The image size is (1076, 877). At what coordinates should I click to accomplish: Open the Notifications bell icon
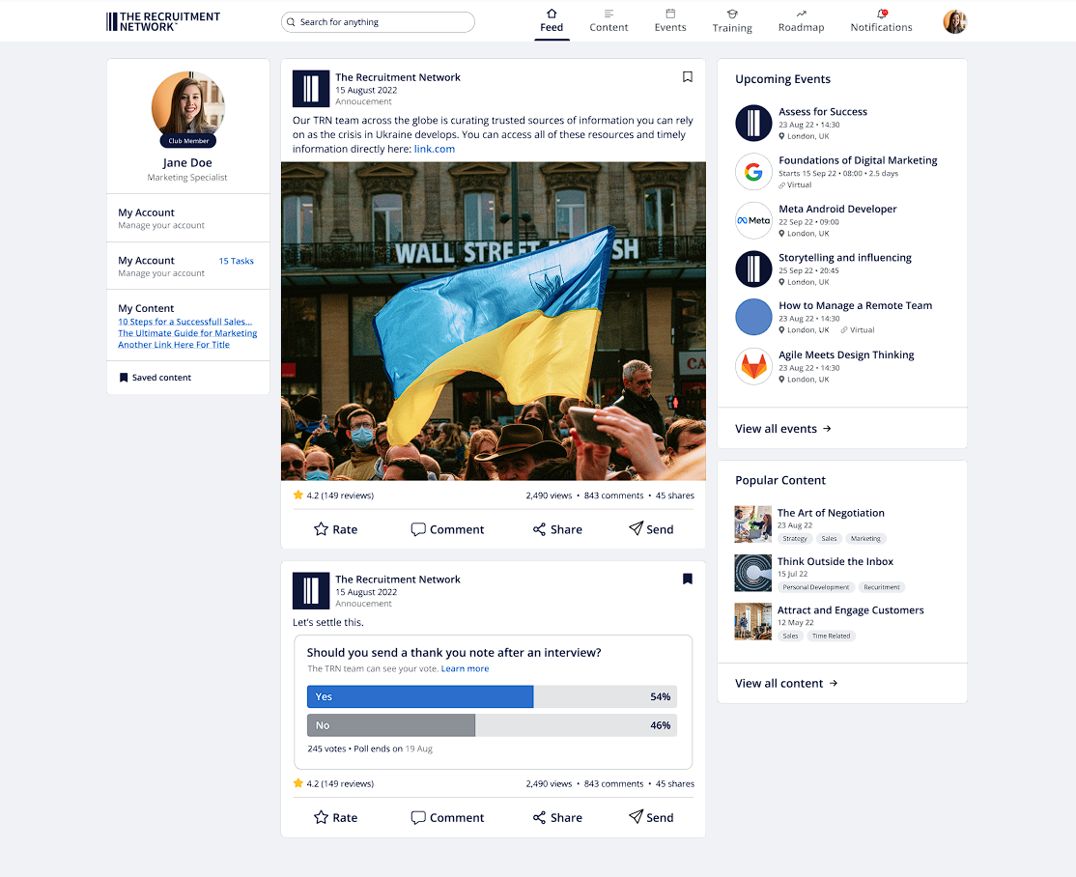(x=881, y=14)
